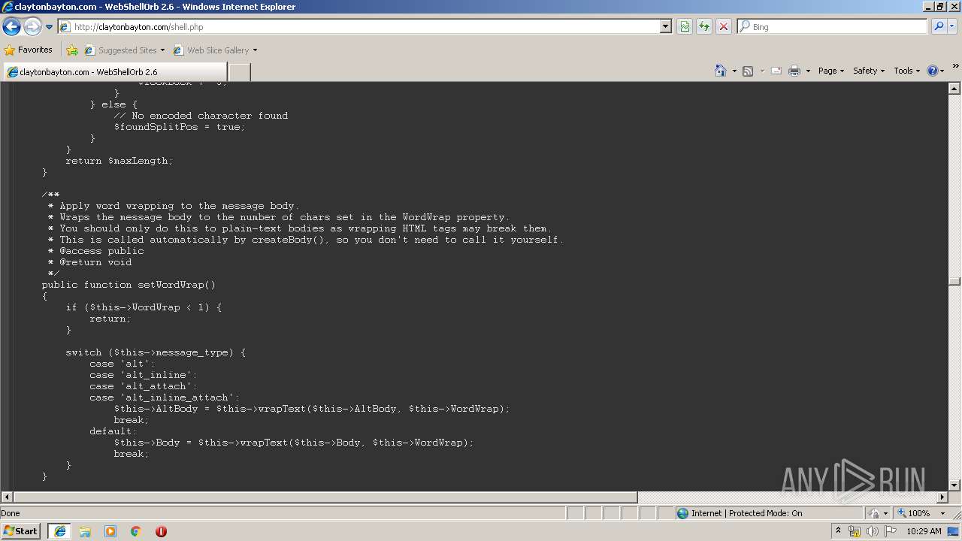Open the Favorites star button
The image size is (962, 541).
click(29, 50)
